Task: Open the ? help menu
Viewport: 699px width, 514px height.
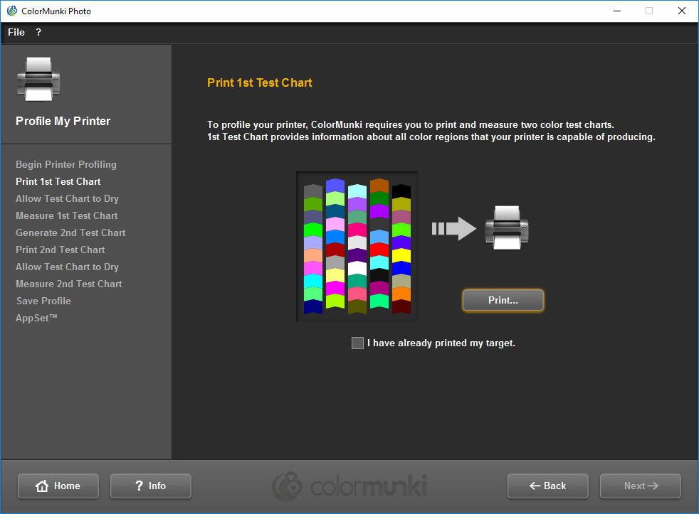Action: (38, 32)
